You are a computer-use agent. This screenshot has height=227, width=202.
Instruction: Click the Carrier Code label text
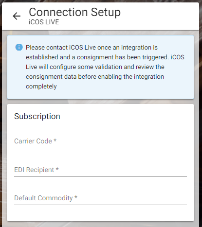pyautogui.click(x=33, y=141)
